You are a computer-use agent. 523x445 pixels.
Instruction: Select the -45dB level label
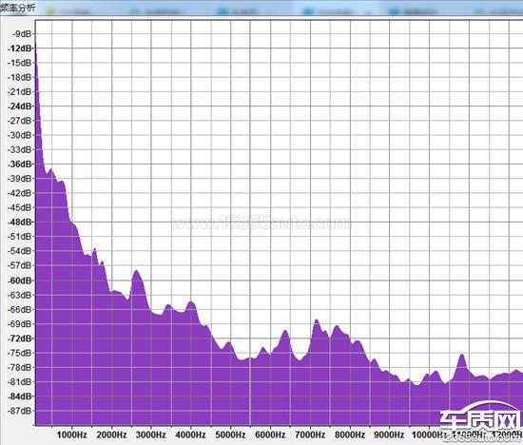click(20, 207)
